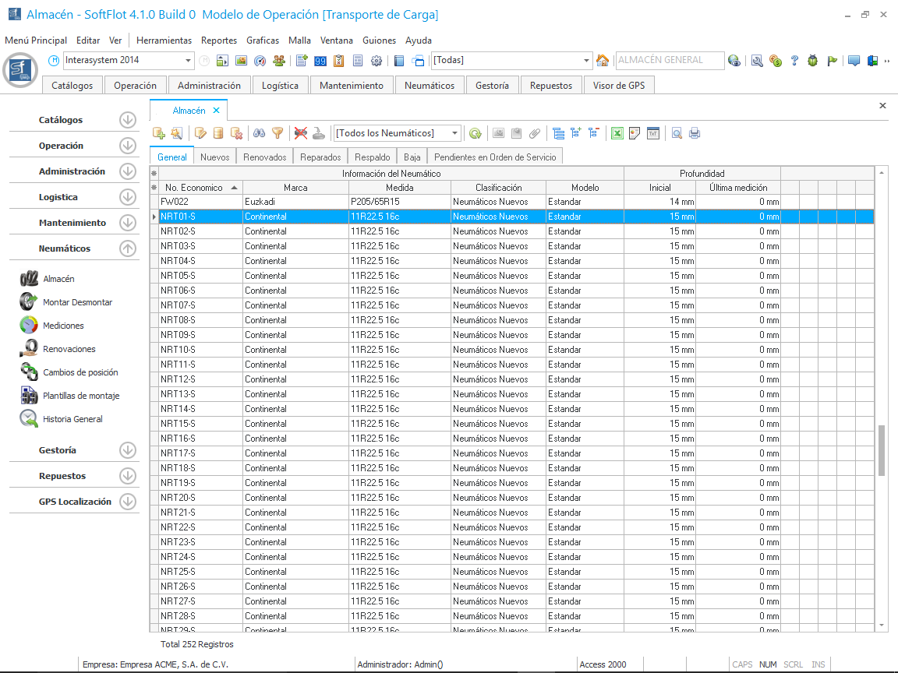Open the Mediciones gauge icon
The height and width of the screenshot is (673, 898).
pos(30,326)
